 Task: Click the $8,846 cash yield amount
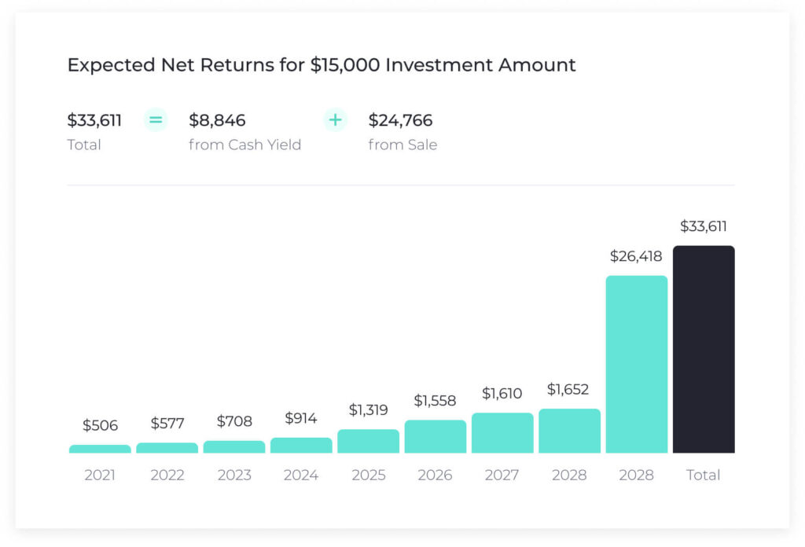coord(217,120)
